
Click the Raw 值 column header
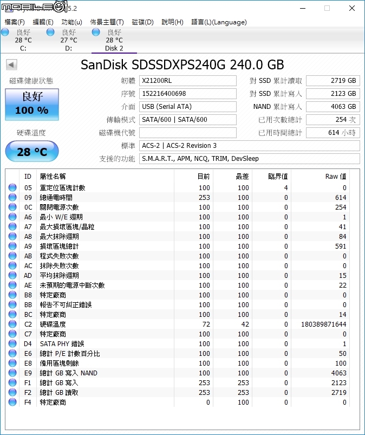[x=321, y=177]
